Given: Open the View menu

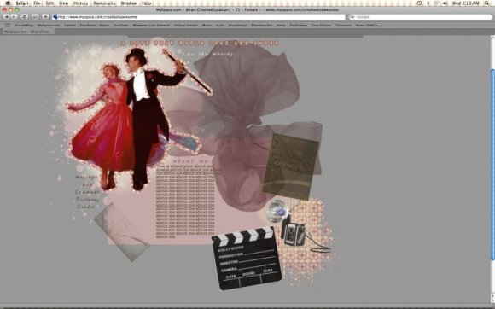Looking at the screenshot, I should click(63, 3).
